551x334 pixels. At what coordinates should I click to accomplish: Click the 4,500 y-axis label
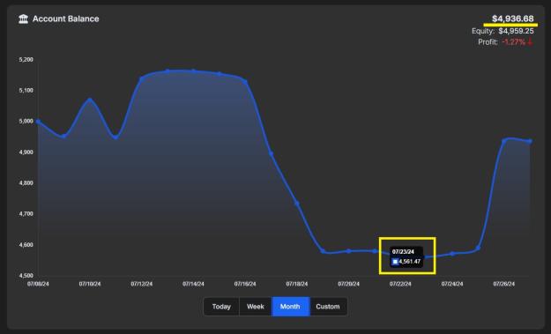click(26, 276)
